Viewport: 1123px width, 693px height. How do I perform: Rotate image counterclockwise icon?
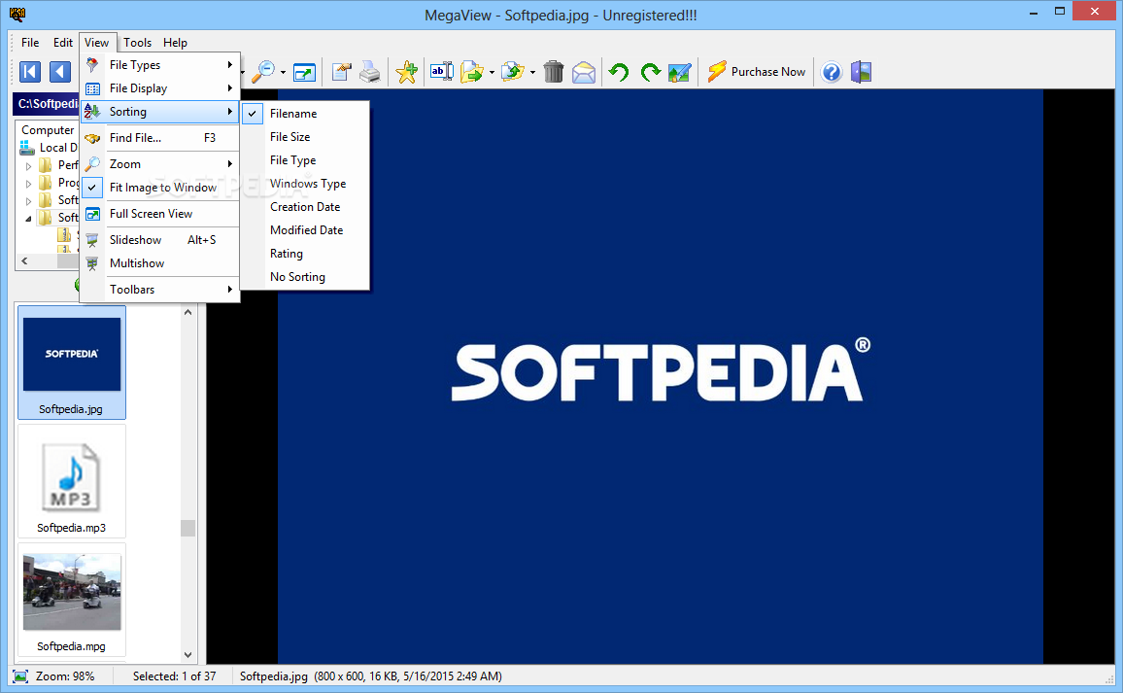tap(619, 72)
